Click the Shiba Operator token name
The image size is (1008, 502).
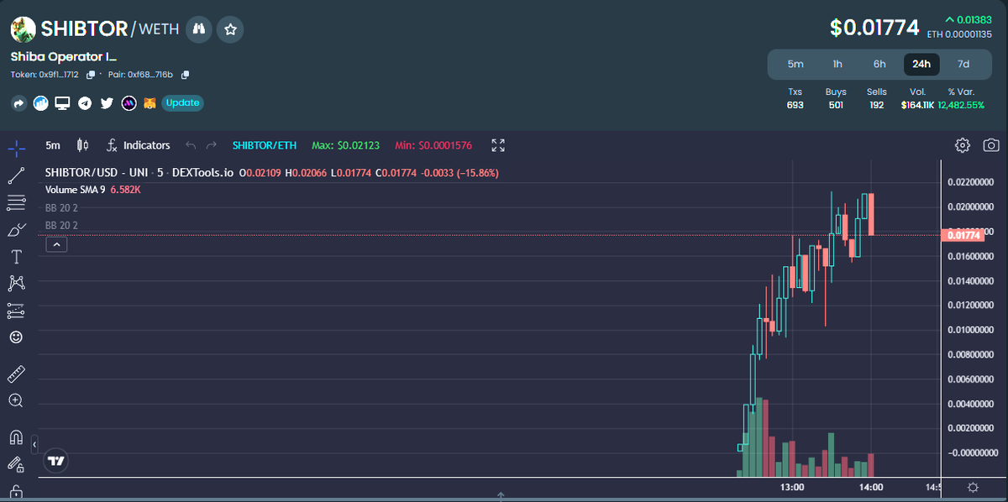[x=64, y=56]
